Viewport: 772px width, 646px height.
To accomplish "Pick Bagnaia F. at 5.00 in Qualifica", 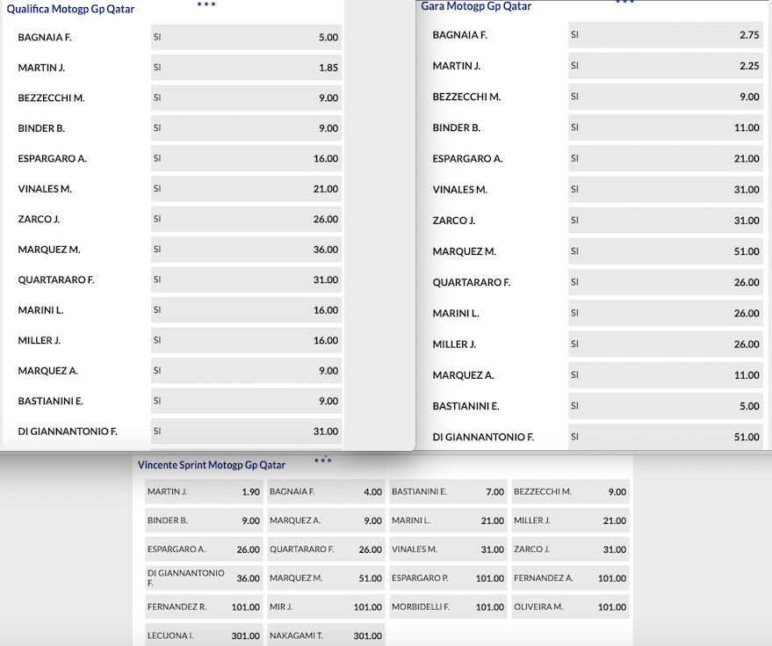I will point(246,38).
